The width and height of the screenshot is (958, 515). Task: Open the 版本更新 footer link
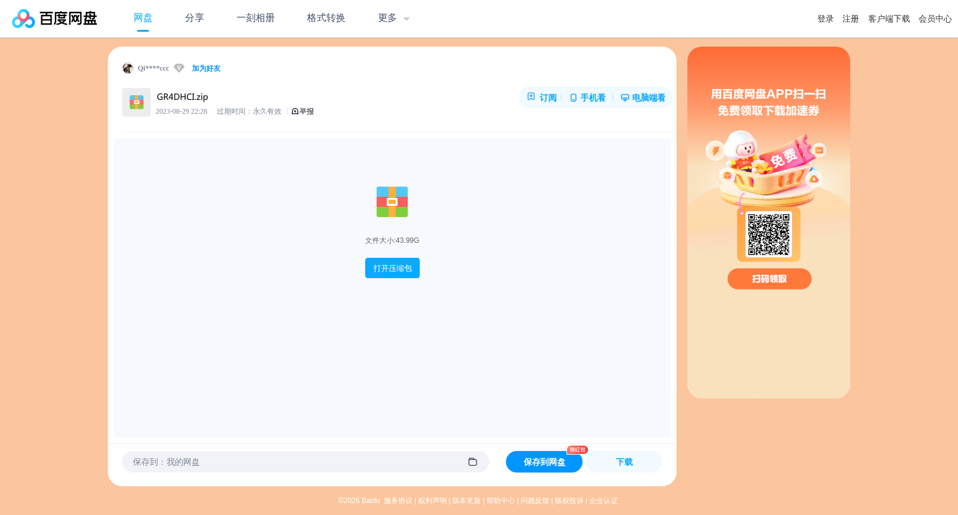pos(466,501)
